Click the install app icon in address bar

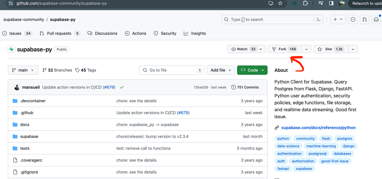pos(271,3)
